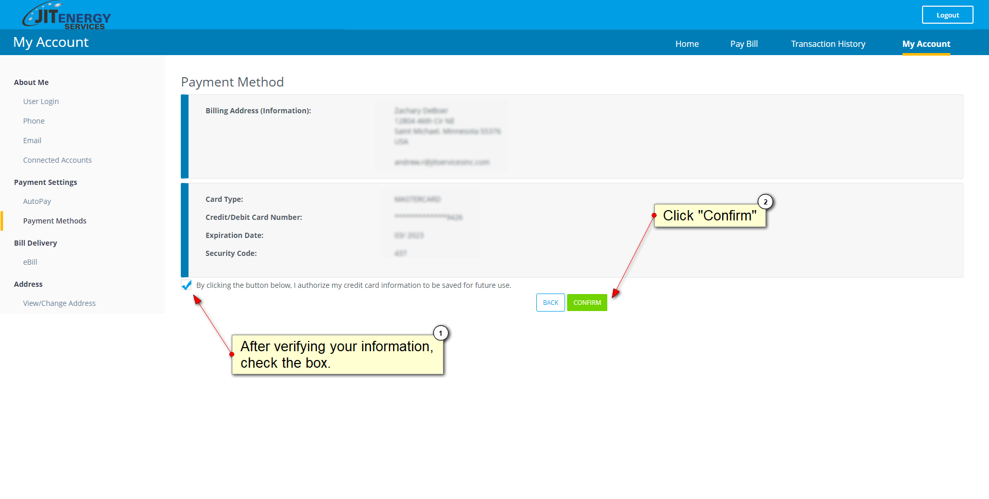Click the Payment Method page heading
This screenshot has height=499, width=989.
pos(232,82)
